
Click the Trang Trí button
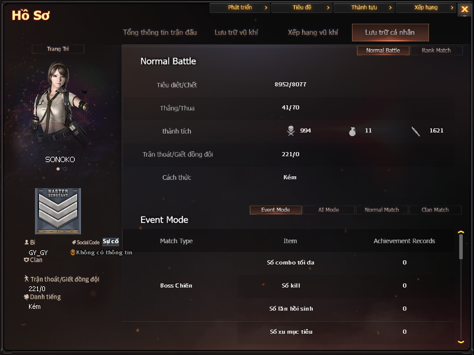(57, 49)
